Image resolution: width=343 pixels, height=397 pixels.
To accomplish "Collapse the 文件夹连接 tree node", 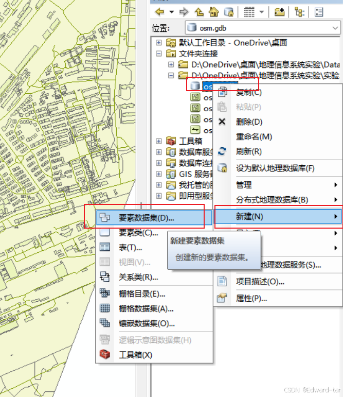I will [158, 54].
